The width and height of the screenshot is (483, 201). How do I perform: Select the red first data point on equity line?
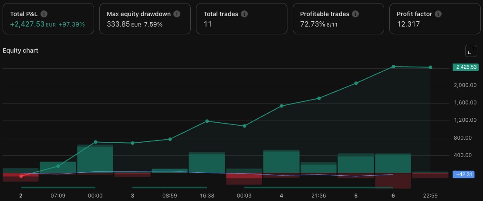(x=21, y=176)
